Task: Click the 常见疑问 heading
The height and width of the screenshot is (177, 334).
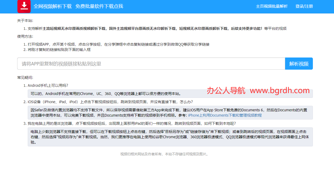Action: (25, 78)
